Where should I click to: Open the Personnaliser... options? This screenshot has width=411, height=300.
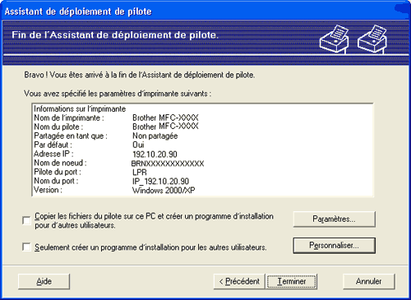tap(334, 246)
